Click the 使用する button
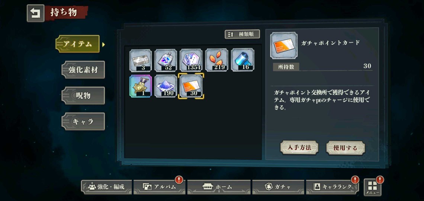Image resolution: width=424 pixels, height=201 pixels. pyautogui.click(x=345, y=148)
